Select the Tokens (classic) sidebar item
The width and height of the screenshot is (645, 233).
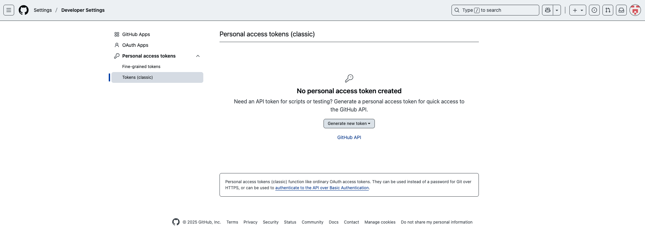coord(137,77)
